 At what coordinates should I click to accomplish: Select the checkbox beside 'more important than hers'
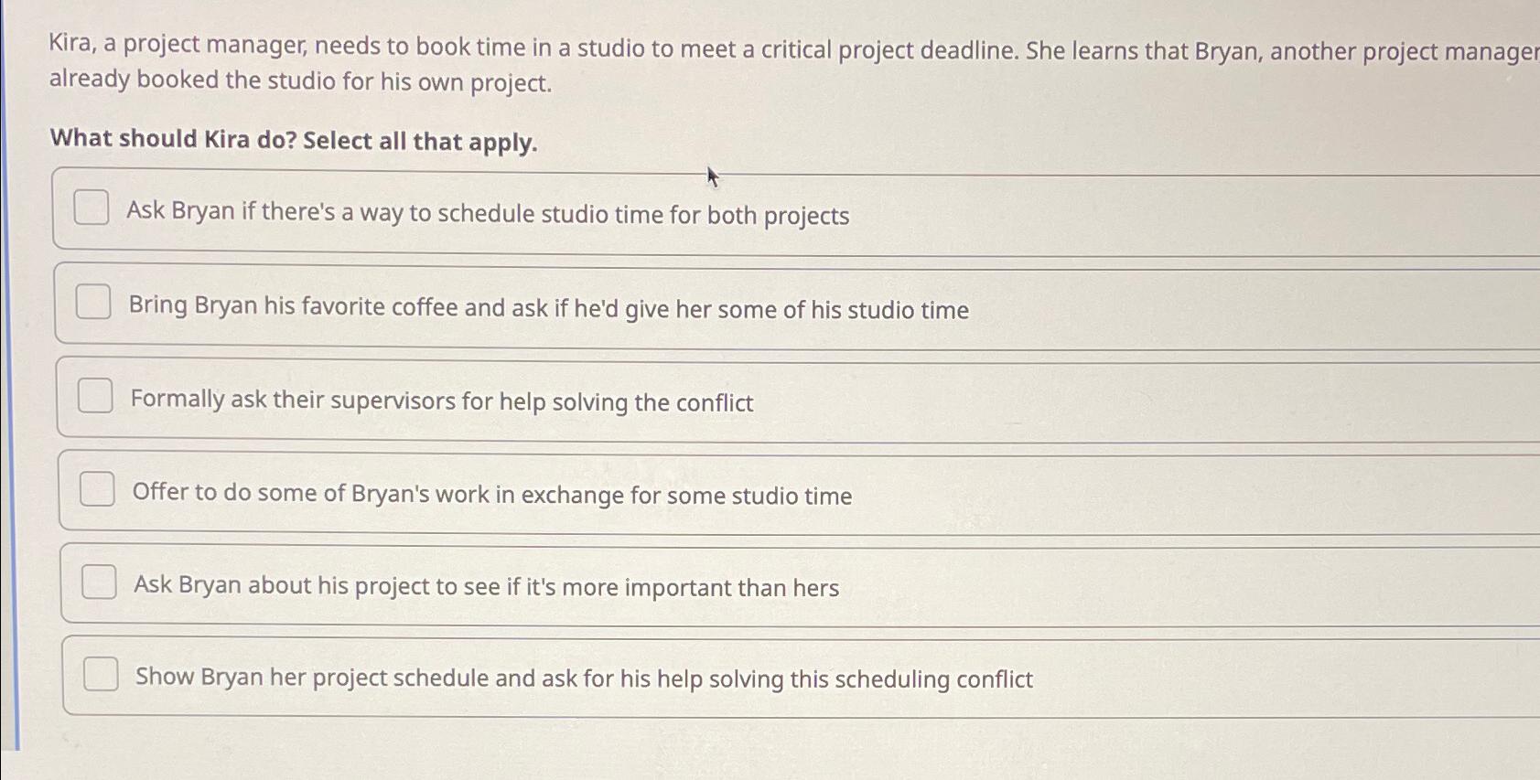[98, 582]
